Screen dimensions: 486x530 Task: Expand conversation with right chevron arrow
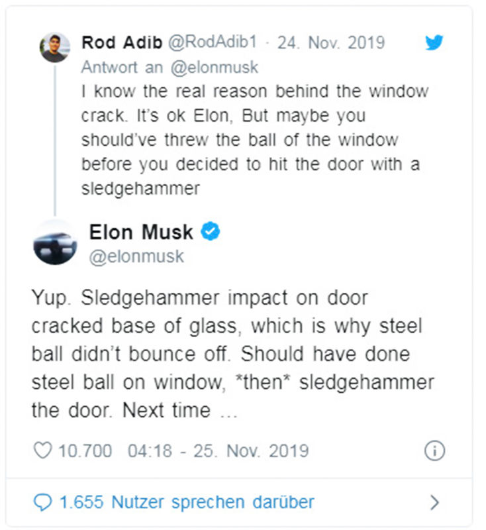click(435, 503)
